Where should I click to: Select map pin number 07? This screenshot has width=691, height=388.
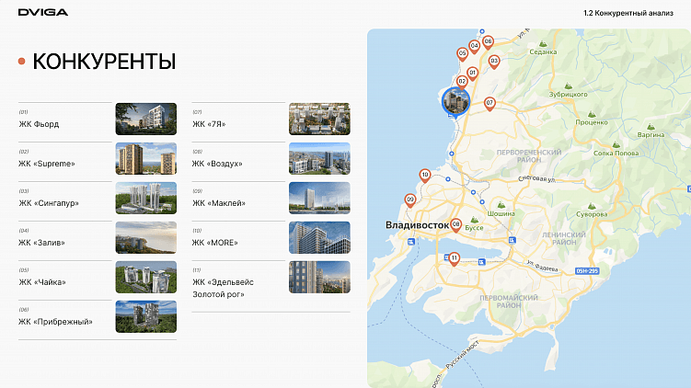[489, 104]
